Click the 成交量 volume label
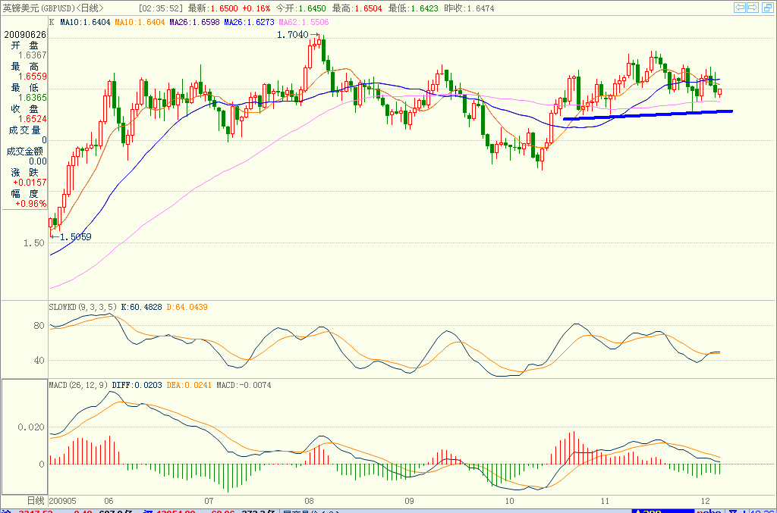 (25, 130)
